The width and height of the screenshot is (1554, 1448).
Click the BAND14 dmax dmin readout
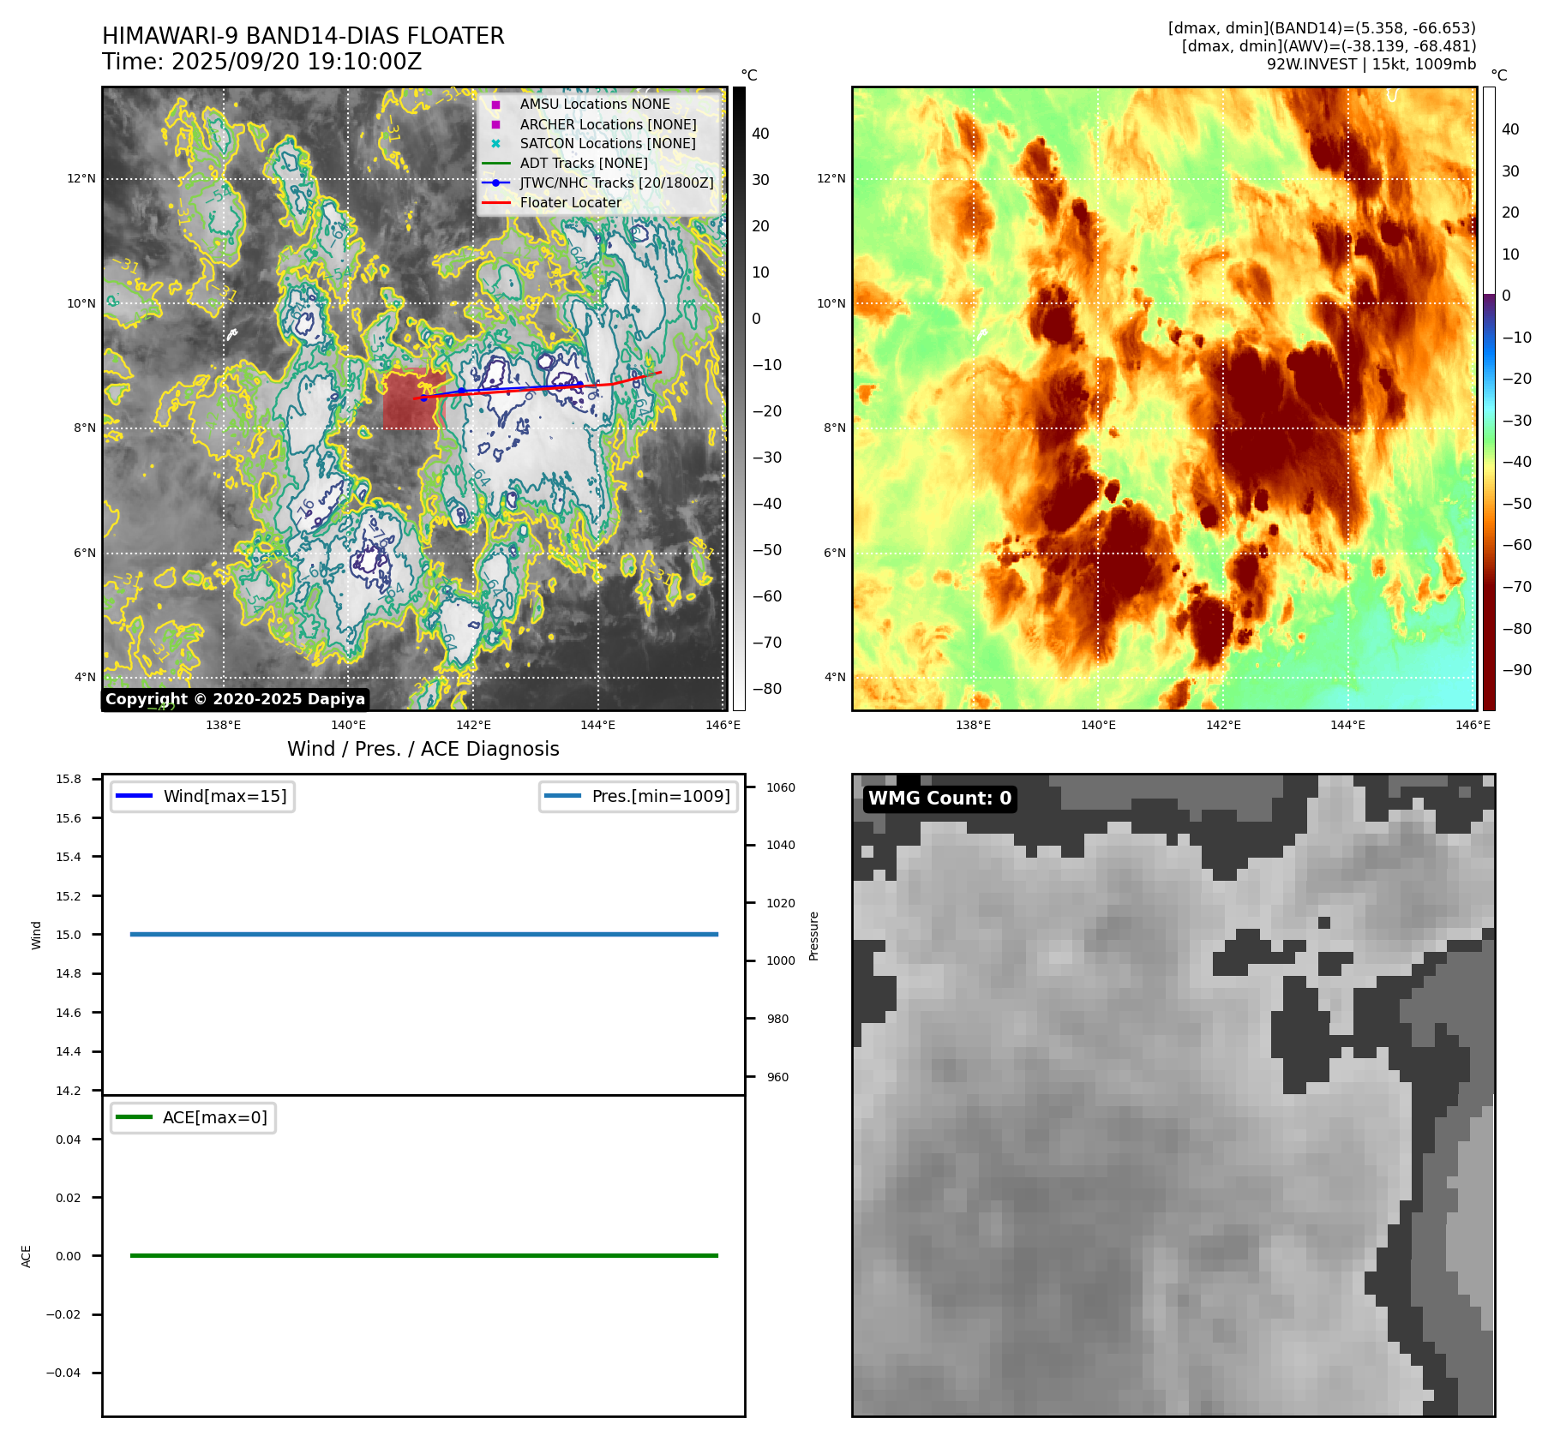click(1322, 28)
